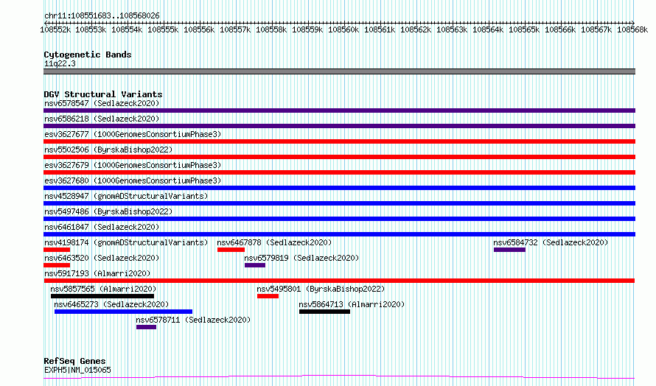
Task: Open variant esv3627677 label
Action: pyautogui.click(x=133, y=134)
